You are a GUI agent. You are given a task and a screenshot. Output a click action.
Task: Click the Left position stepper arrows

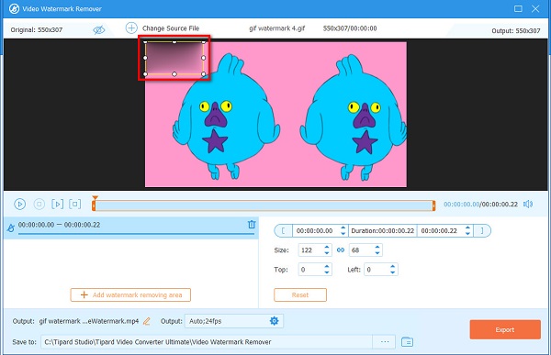pyautogui.click(x=392, y=270)
